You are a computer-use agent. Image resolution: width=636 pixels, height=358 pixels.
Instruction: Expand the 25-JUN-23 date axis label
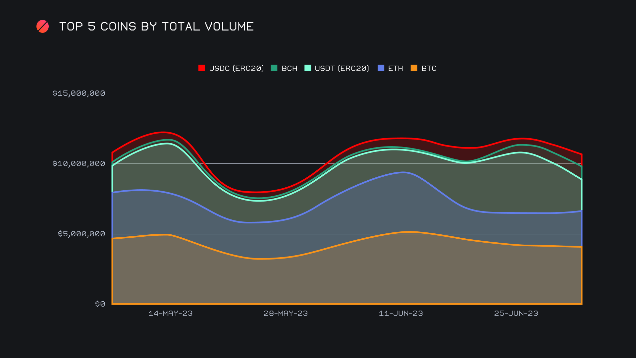click(516, 313)
